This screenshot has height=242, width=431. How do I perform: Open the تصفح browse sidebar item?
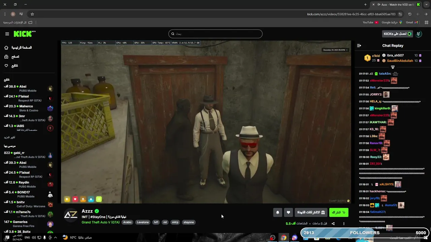pos(11,57)
